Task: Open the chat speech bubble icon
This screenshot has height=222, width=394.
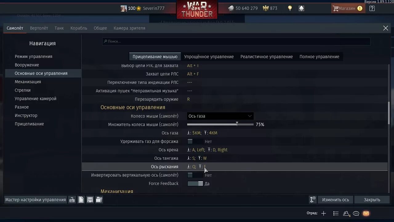Action: (356, 213)
